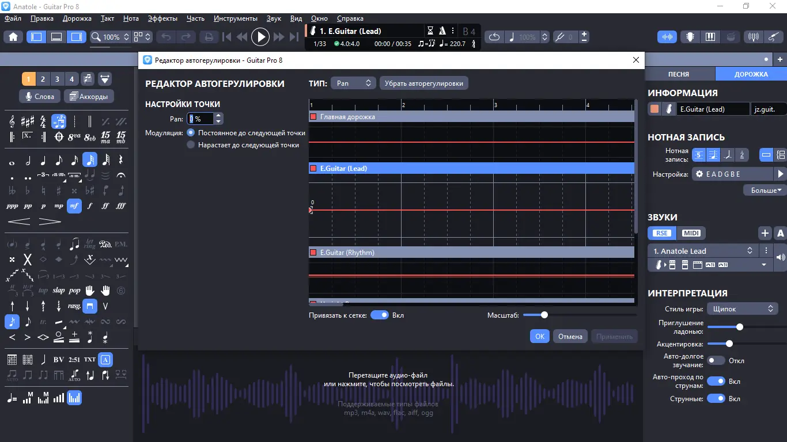787x442 pixels.
Task: Open the Файл menu
Action: [13, 18]
